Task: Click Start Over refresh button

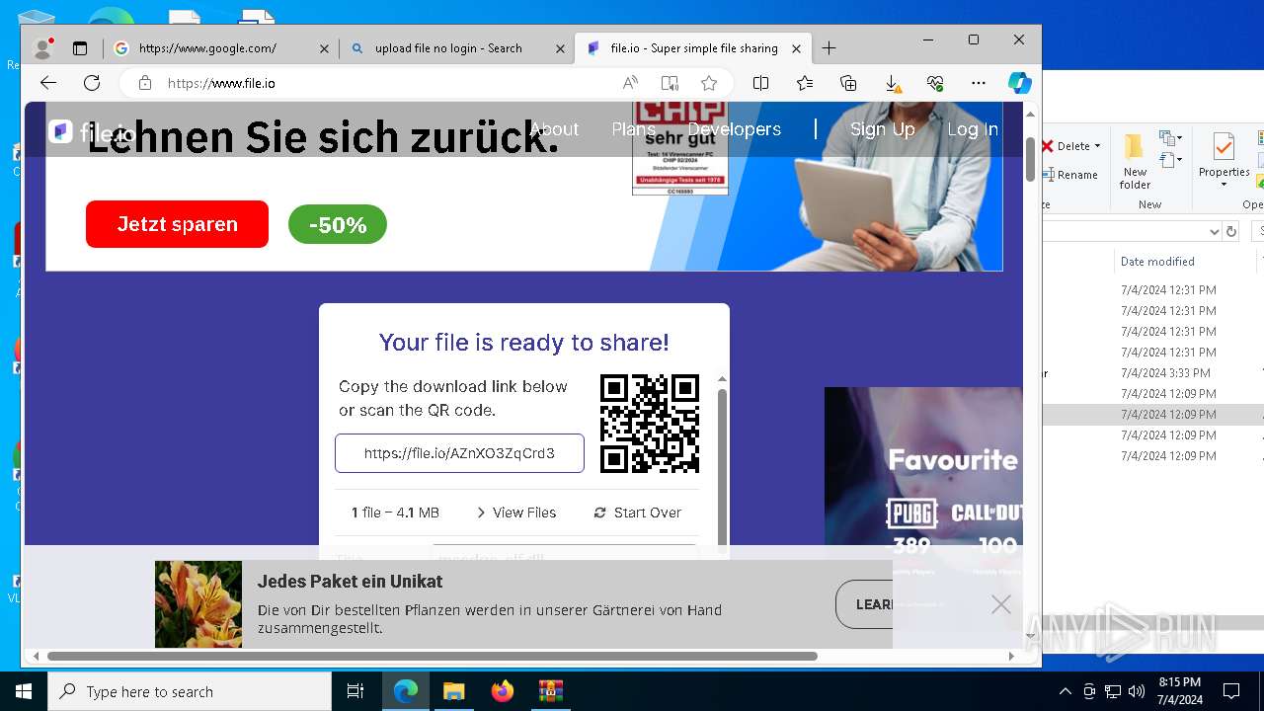Action: (x=638, y=513)
